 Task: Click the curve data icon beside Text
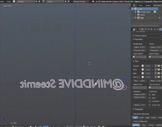(x=148, y=18)
